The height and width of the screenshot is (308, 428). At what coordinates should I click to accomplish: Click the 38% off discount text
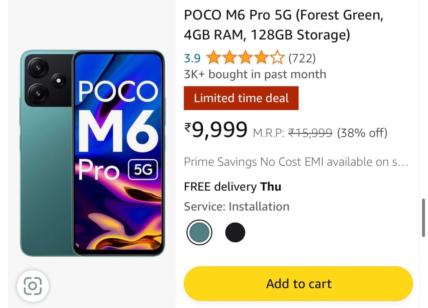point(362,133)
